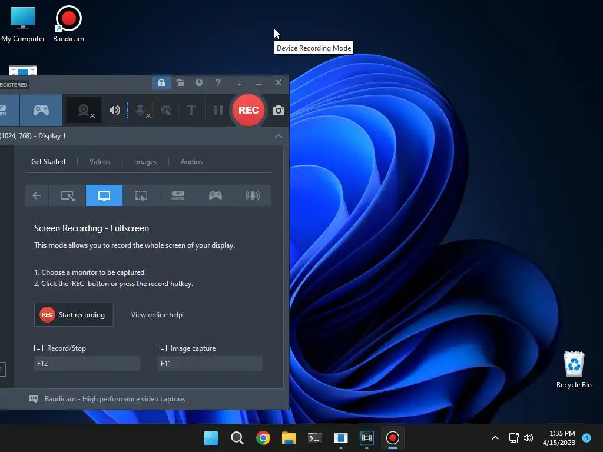The height and width of the screenshot is (452, 603).
Task: Open the help question mark icon
Action: point(218,82)
